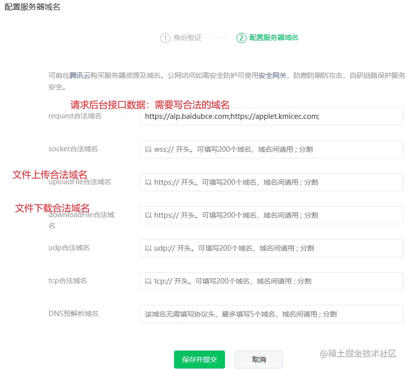407x369 pixels.
Task: Click the downloadFile合法域名 label
Action: click(81, 220)
